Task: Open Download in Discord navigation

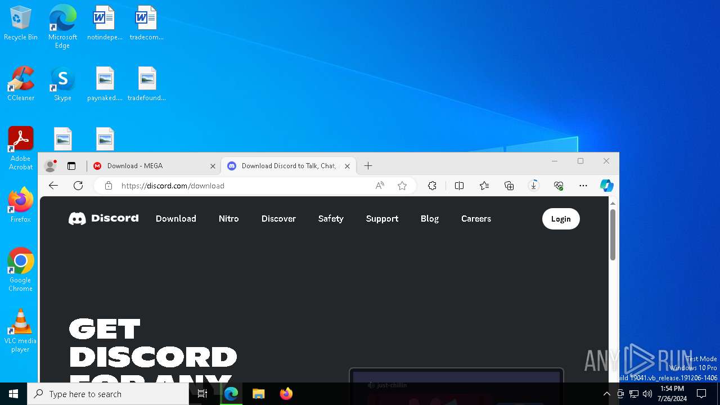Action: click(176, 219)
